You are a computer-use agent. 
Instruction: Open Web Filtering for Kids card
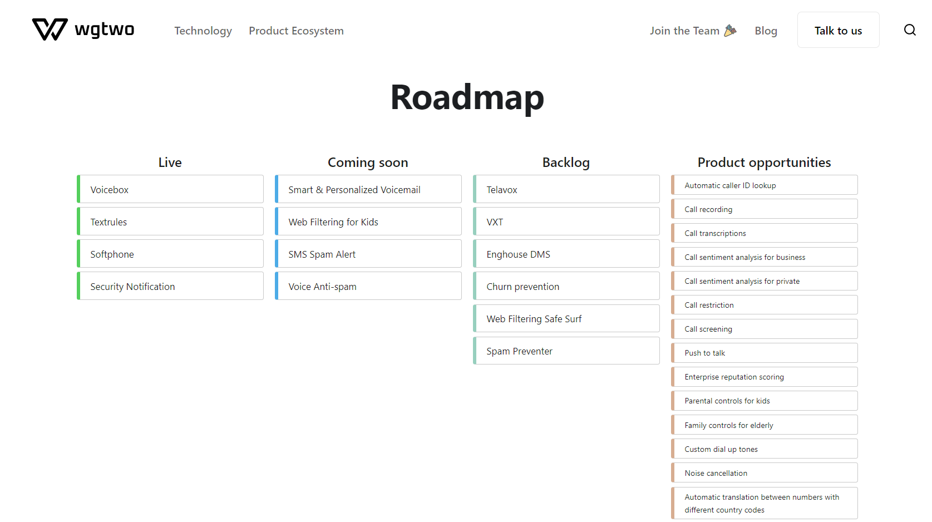(x=368, y=221)
